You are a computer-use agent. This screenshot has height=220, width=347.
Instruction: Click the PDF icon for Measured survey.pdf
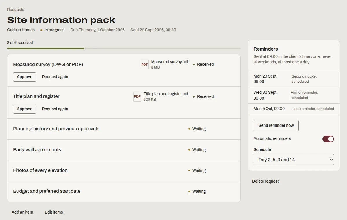coord(145,65)
